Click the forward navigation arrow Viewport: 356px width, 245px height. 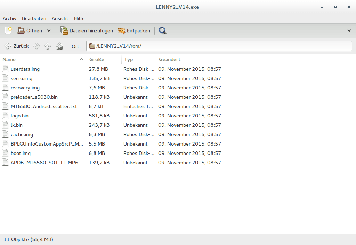coord(37,46)
